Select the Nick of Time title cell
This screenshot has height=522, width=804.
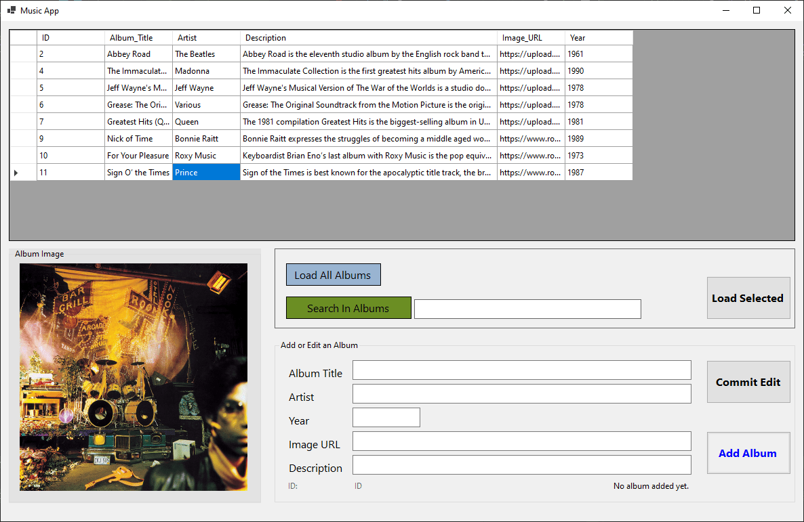click(x=138, y=138)
